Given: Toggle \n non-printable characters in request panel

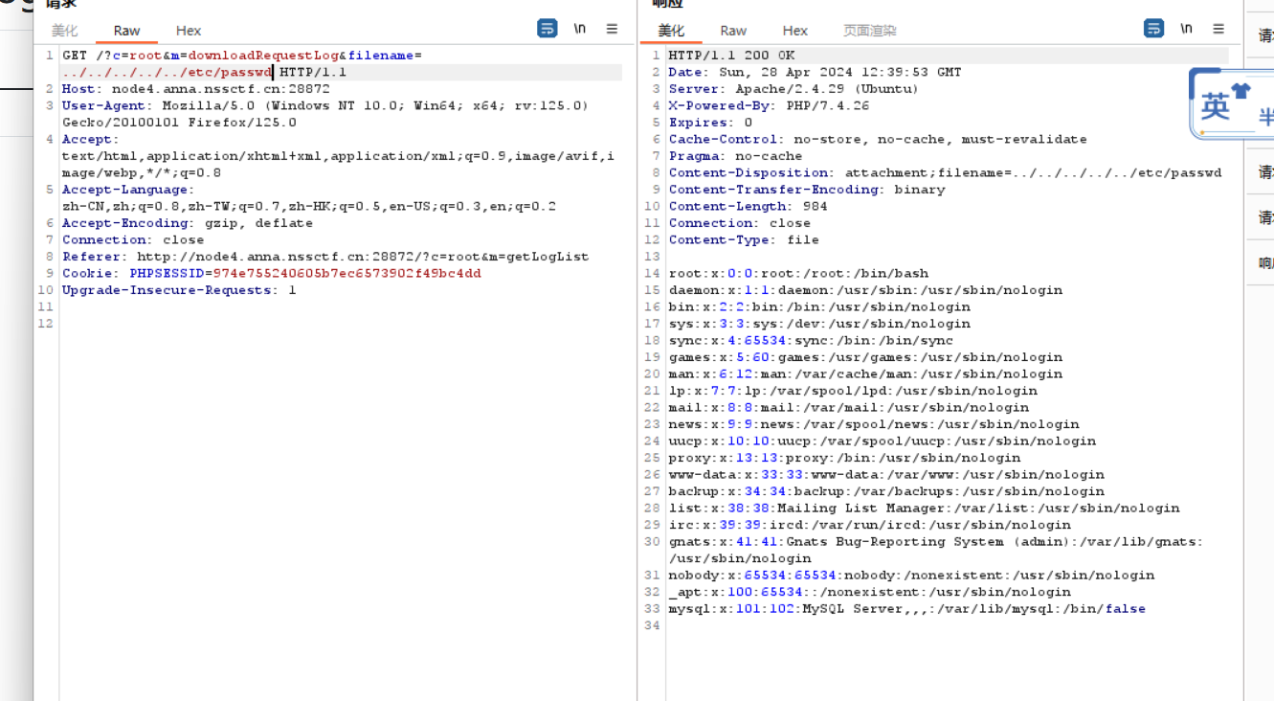Looking at the screenshot, I should [580, 29].
